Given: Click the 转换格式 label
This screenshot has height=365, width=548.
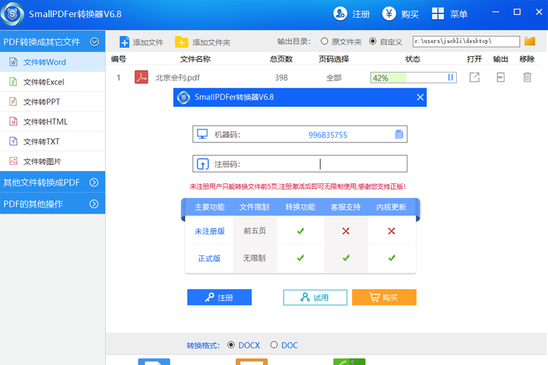Looking at the screenshot, I should pos(203,345).
